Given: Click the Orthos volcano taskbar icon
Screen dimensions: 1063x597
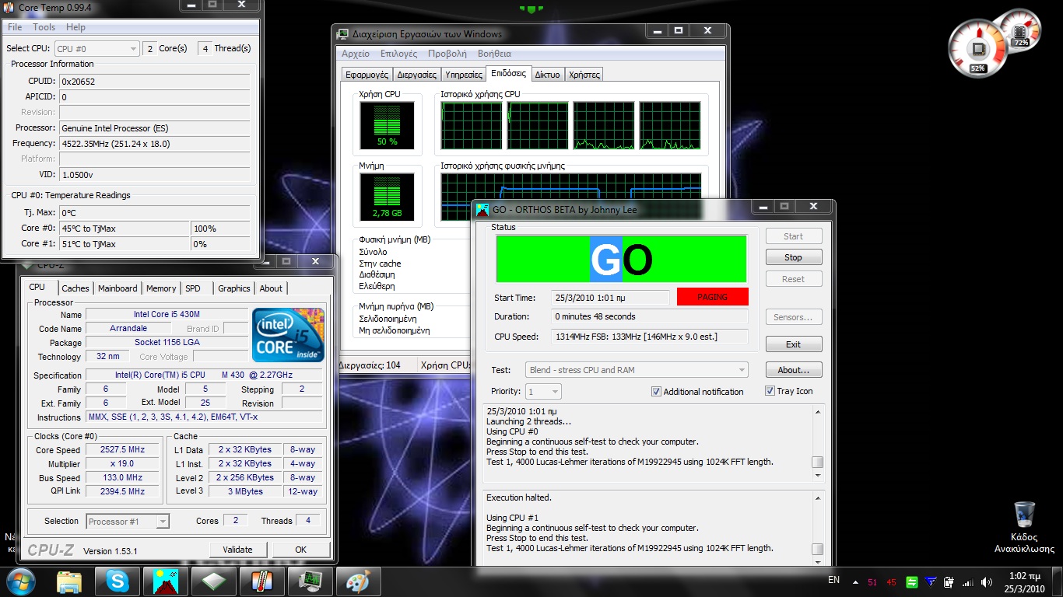Looking at the screenshot, I should 165,581.
